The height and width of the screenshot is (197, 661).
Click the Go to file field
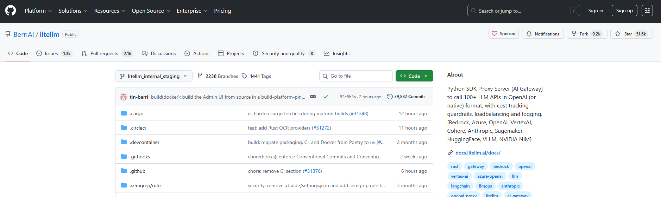point(356,76)
